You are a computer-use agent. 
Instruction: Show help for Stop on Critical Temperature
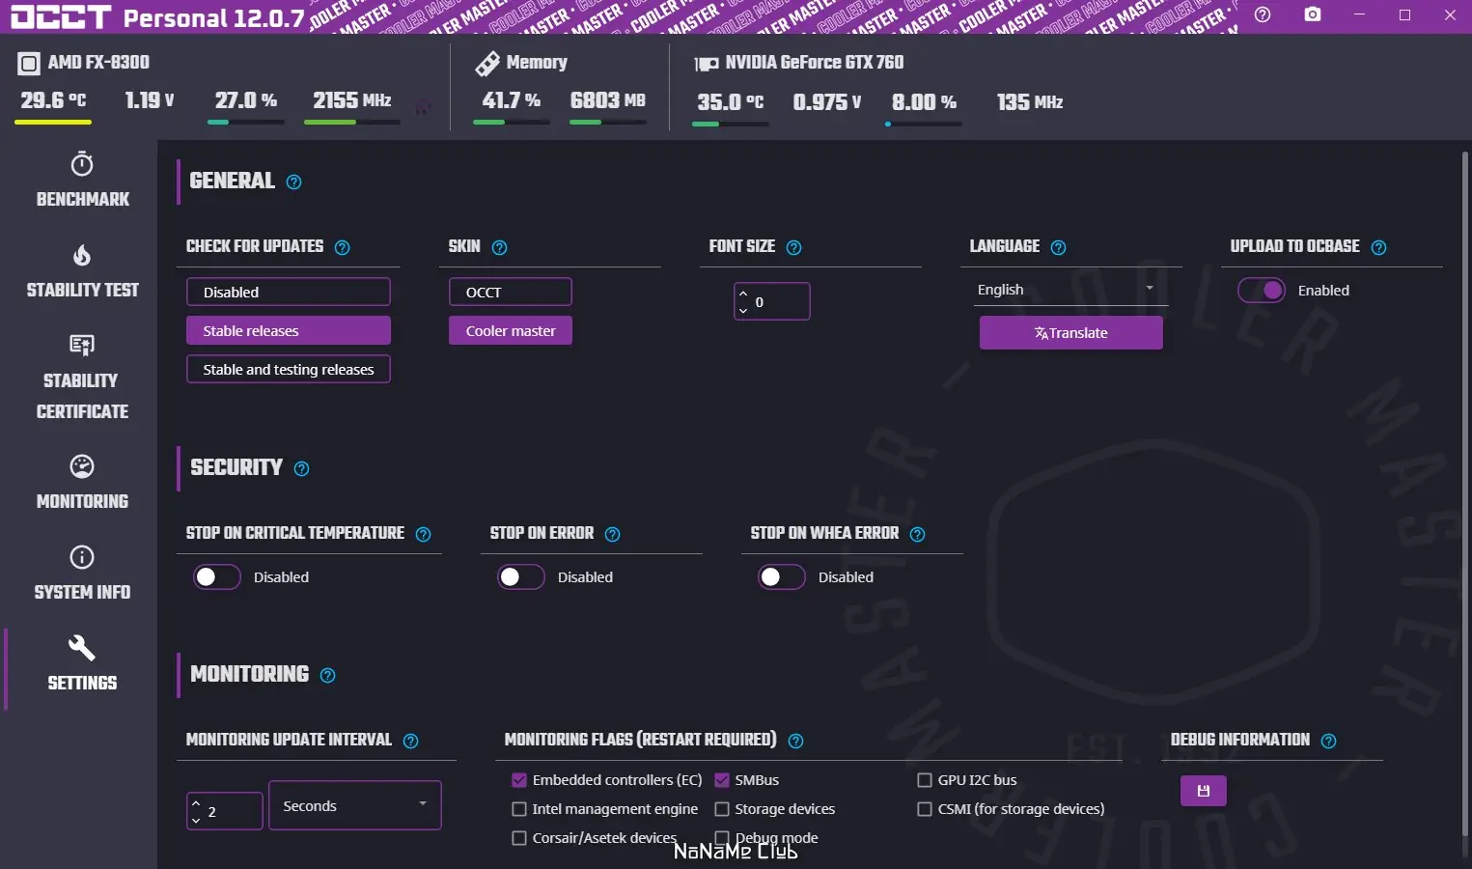click(x=423, y=534)
